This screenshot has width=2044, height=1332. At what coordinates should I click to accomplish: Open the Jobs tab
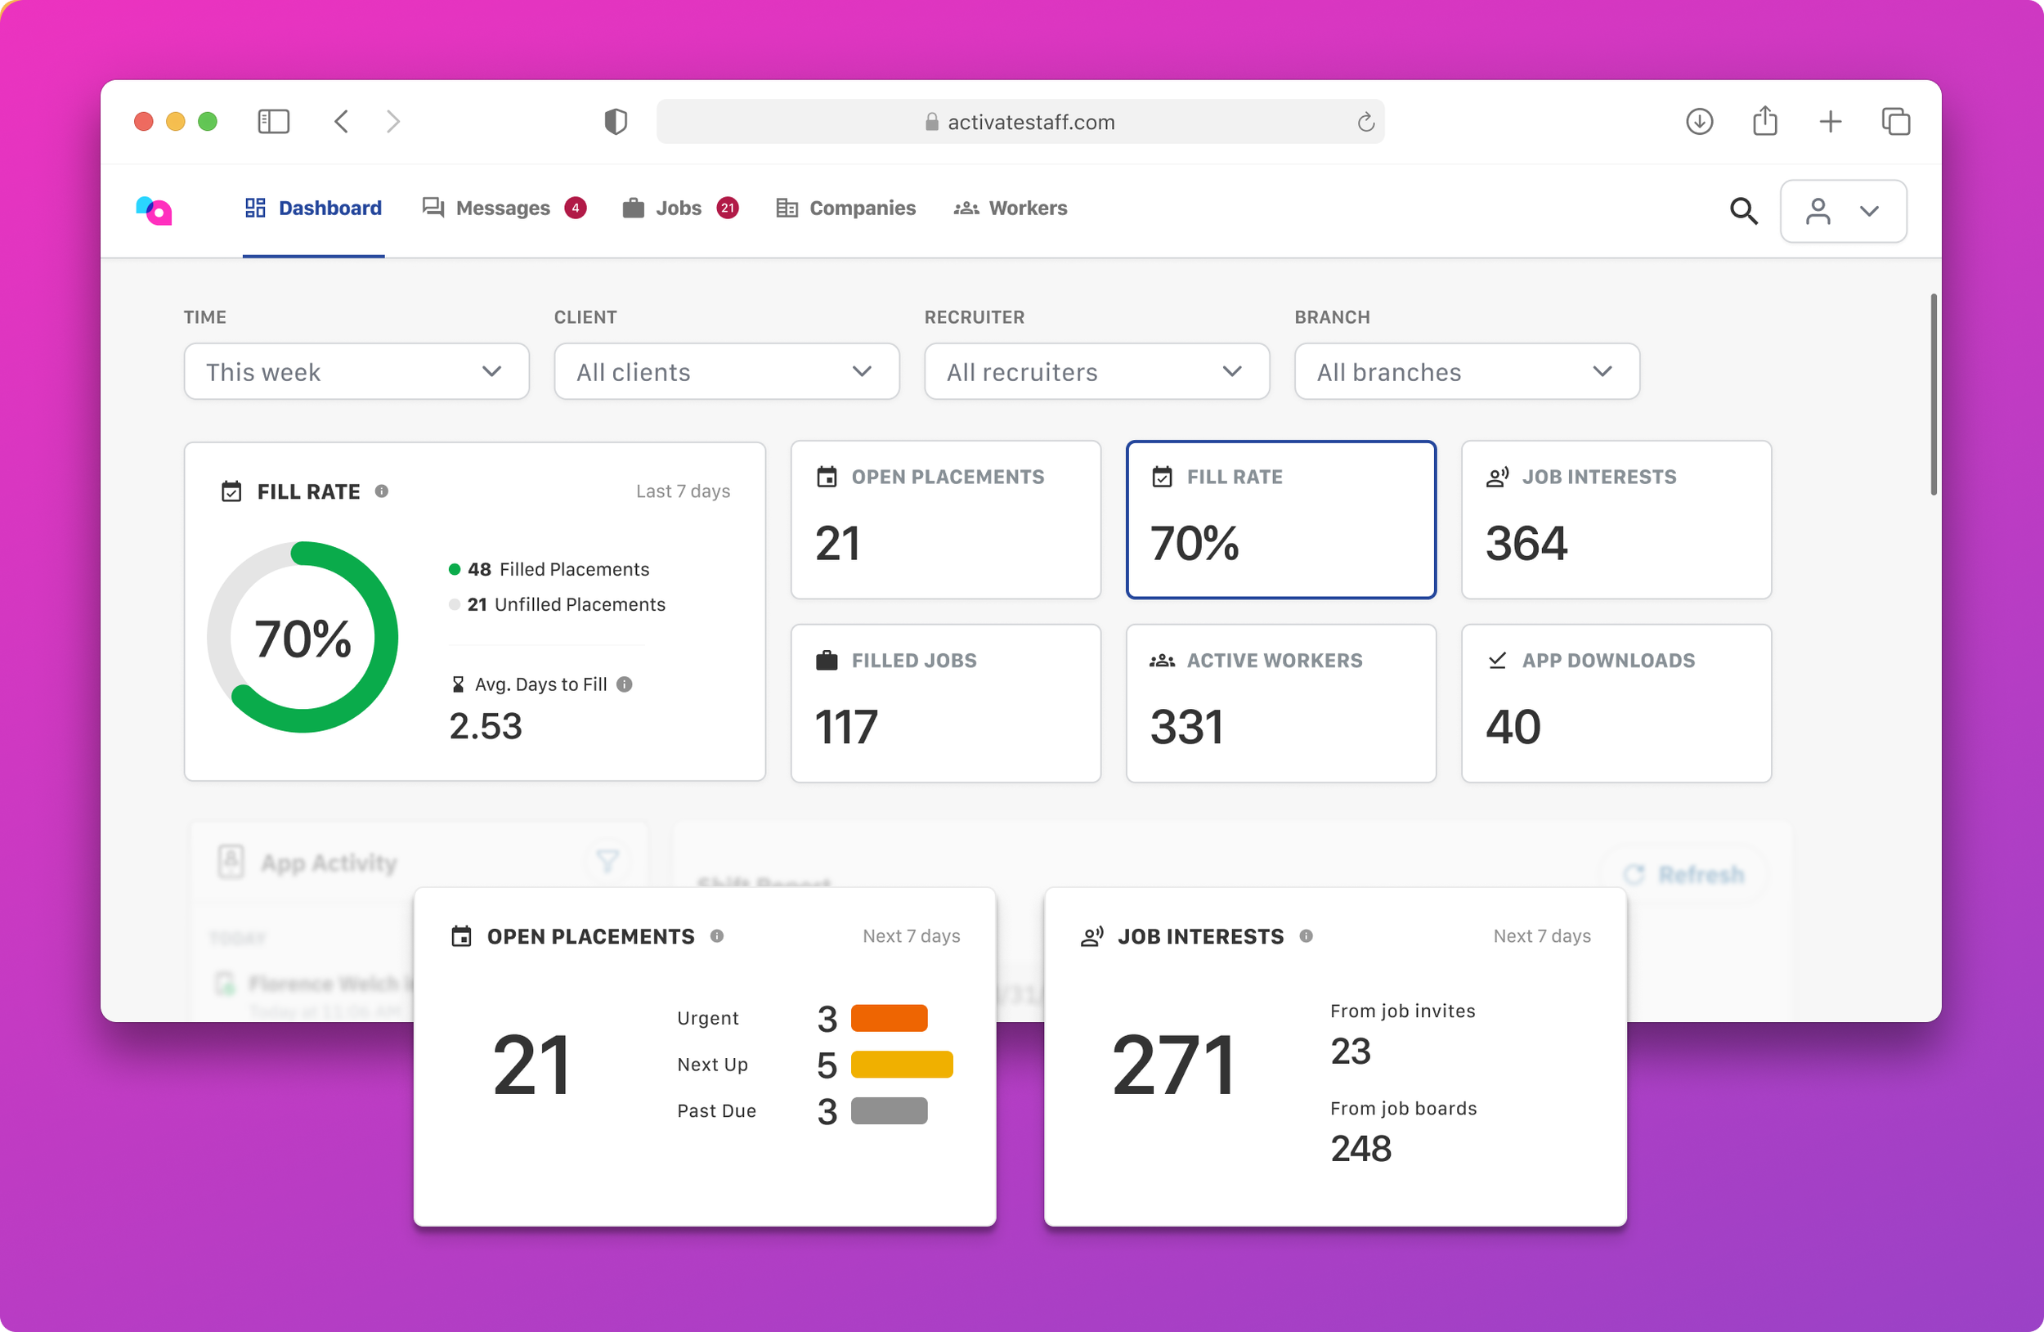tap(678, 208)
